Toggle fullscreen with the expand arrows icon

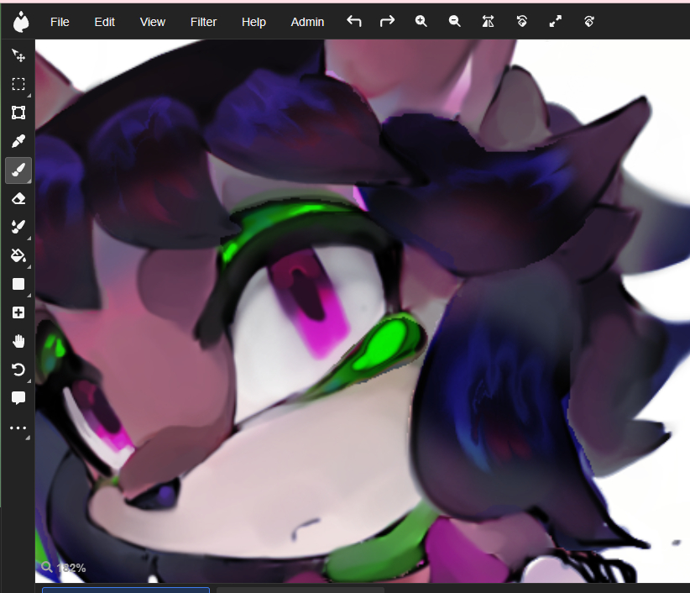click(x=555, y=22)
